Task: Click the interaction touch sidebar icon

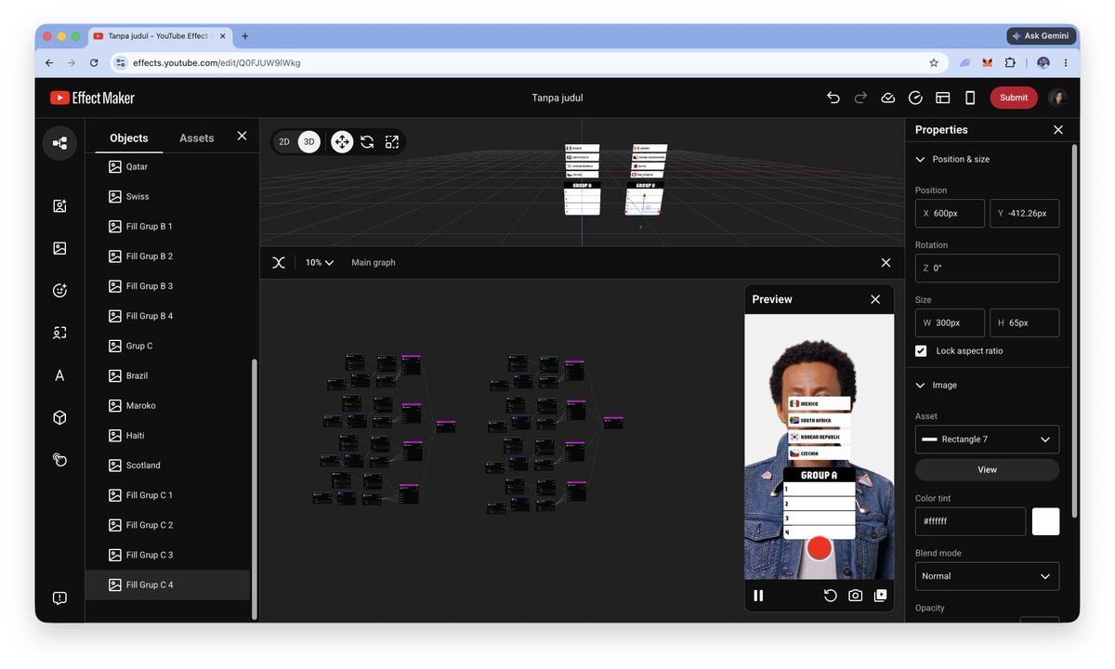Action: coord(59,459)
